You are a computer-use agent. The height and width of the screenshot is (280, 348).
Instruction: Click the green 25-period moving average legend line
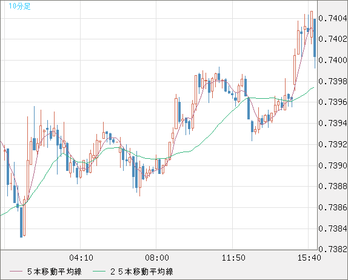99,272
